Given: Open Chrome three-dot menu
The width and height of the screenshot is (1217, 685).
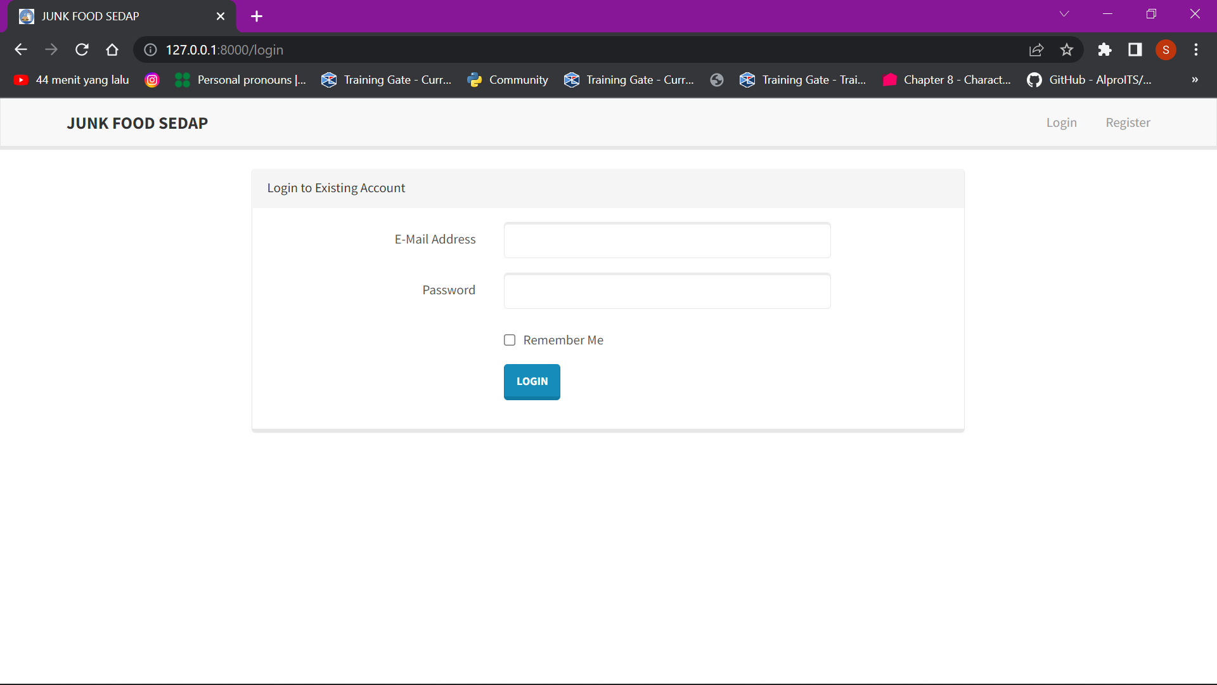Looking at the screenshot, I should pos(1196,49).
